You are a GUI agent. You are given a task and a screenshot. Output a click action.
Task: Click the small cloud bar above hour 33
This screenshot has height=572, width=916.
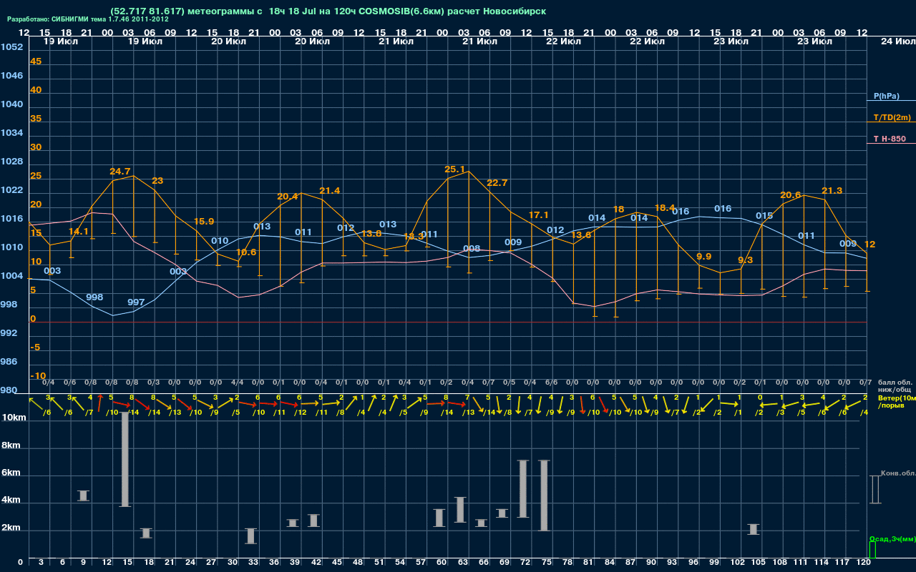point(250,536)
